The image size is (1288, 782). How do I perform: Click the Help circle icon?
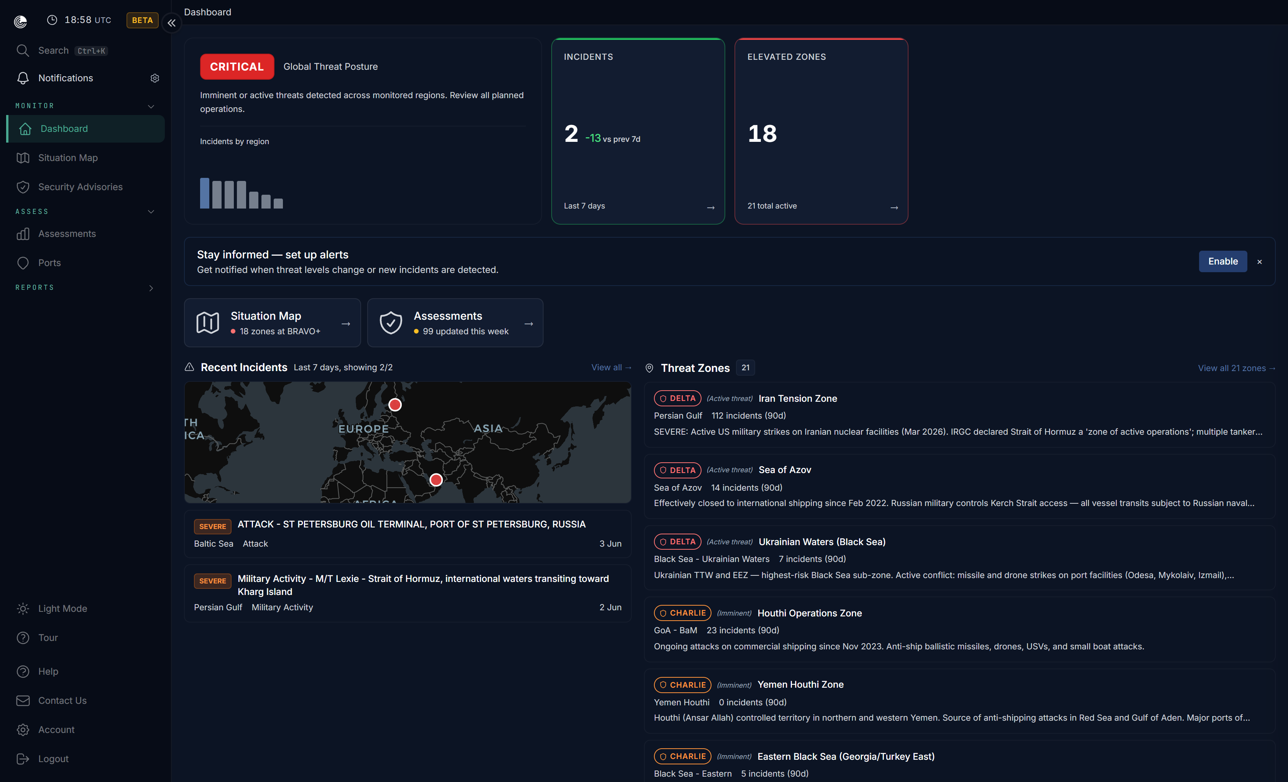23,671
